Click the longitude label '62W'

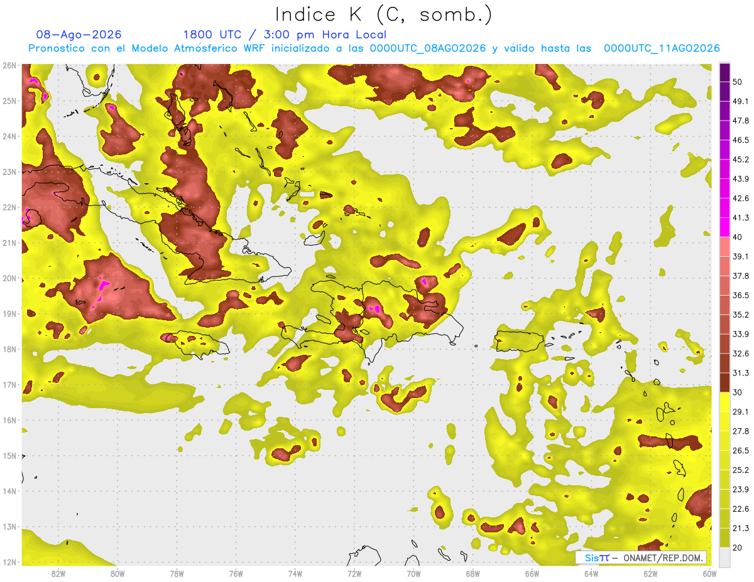click(650, 573)
